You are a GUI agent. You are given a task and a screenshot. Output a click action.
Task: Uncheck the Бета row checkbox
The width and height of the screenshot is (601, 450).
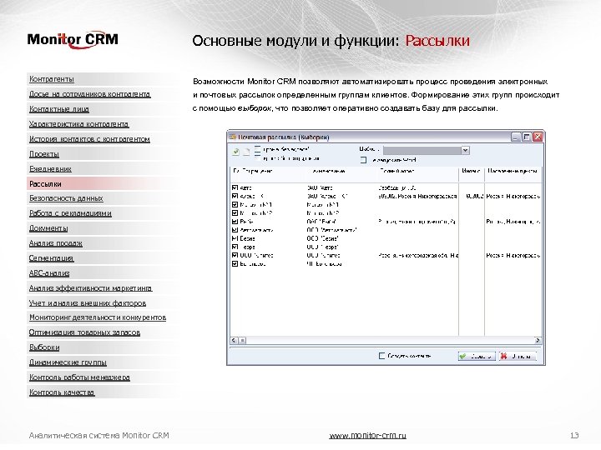tap(235, 222)
